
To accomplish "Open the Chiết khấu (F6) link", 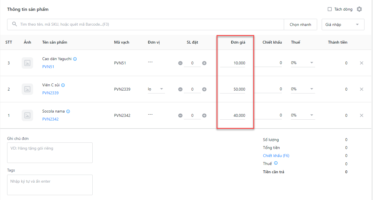I will pos(276,156).
